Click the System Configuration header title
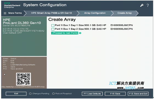 45,5
